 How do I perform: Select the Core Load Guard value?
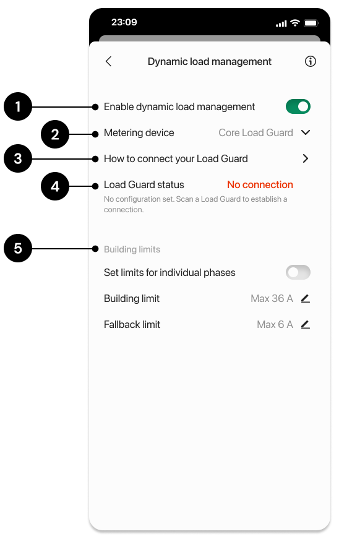point(255,132)
